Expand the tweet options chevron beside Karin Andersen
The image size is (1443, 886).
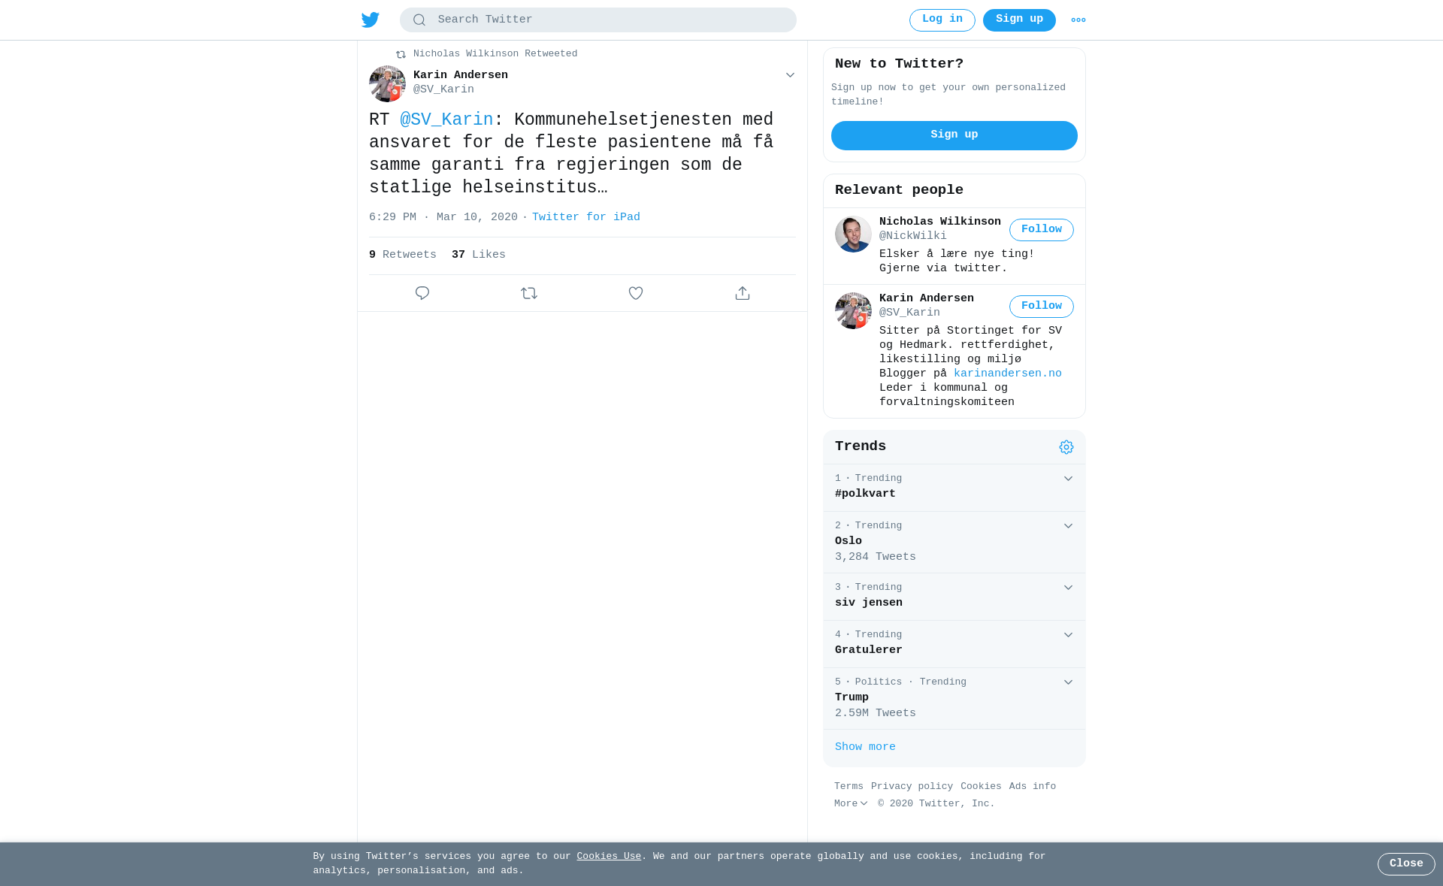(x=790, y=75)
